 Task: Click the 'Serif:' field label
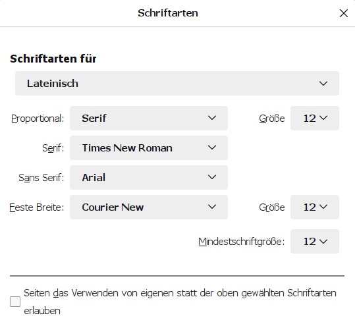tap(53, 148)
